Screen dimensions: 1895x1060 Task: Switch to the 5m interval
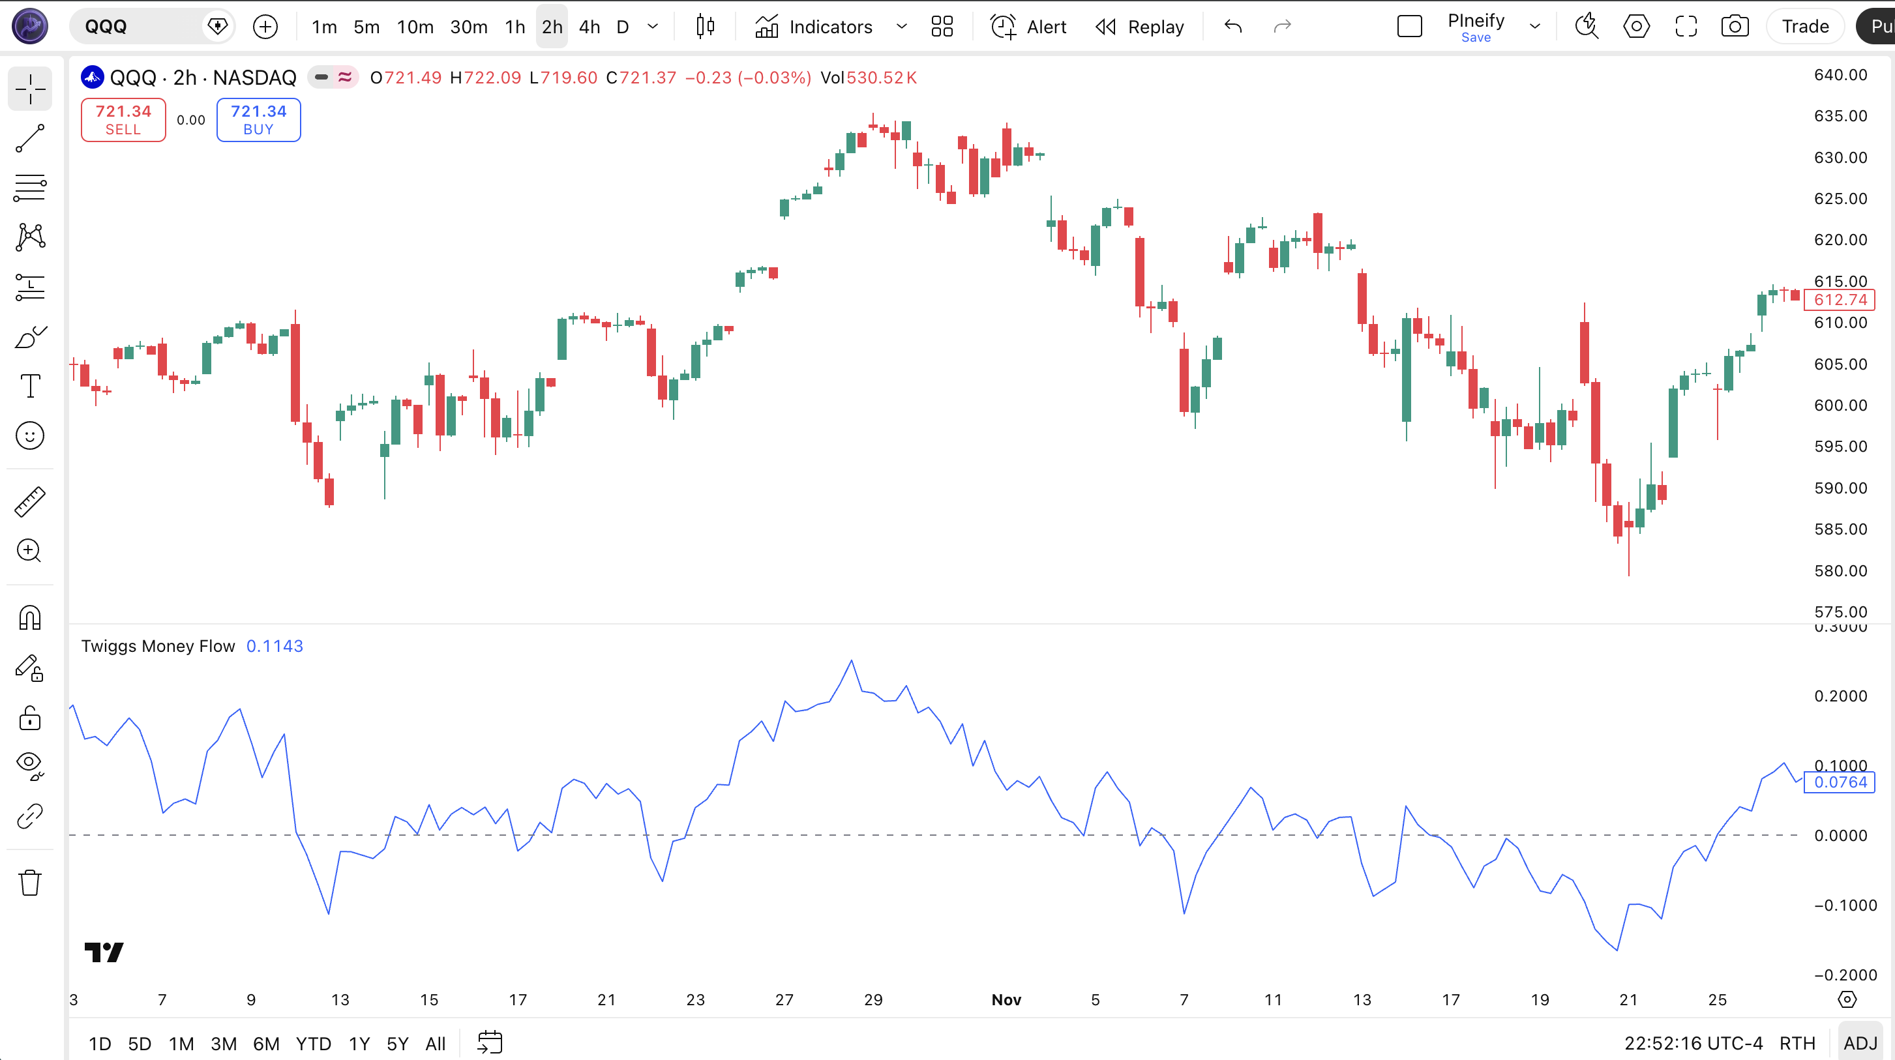click(x=366, y=27)
